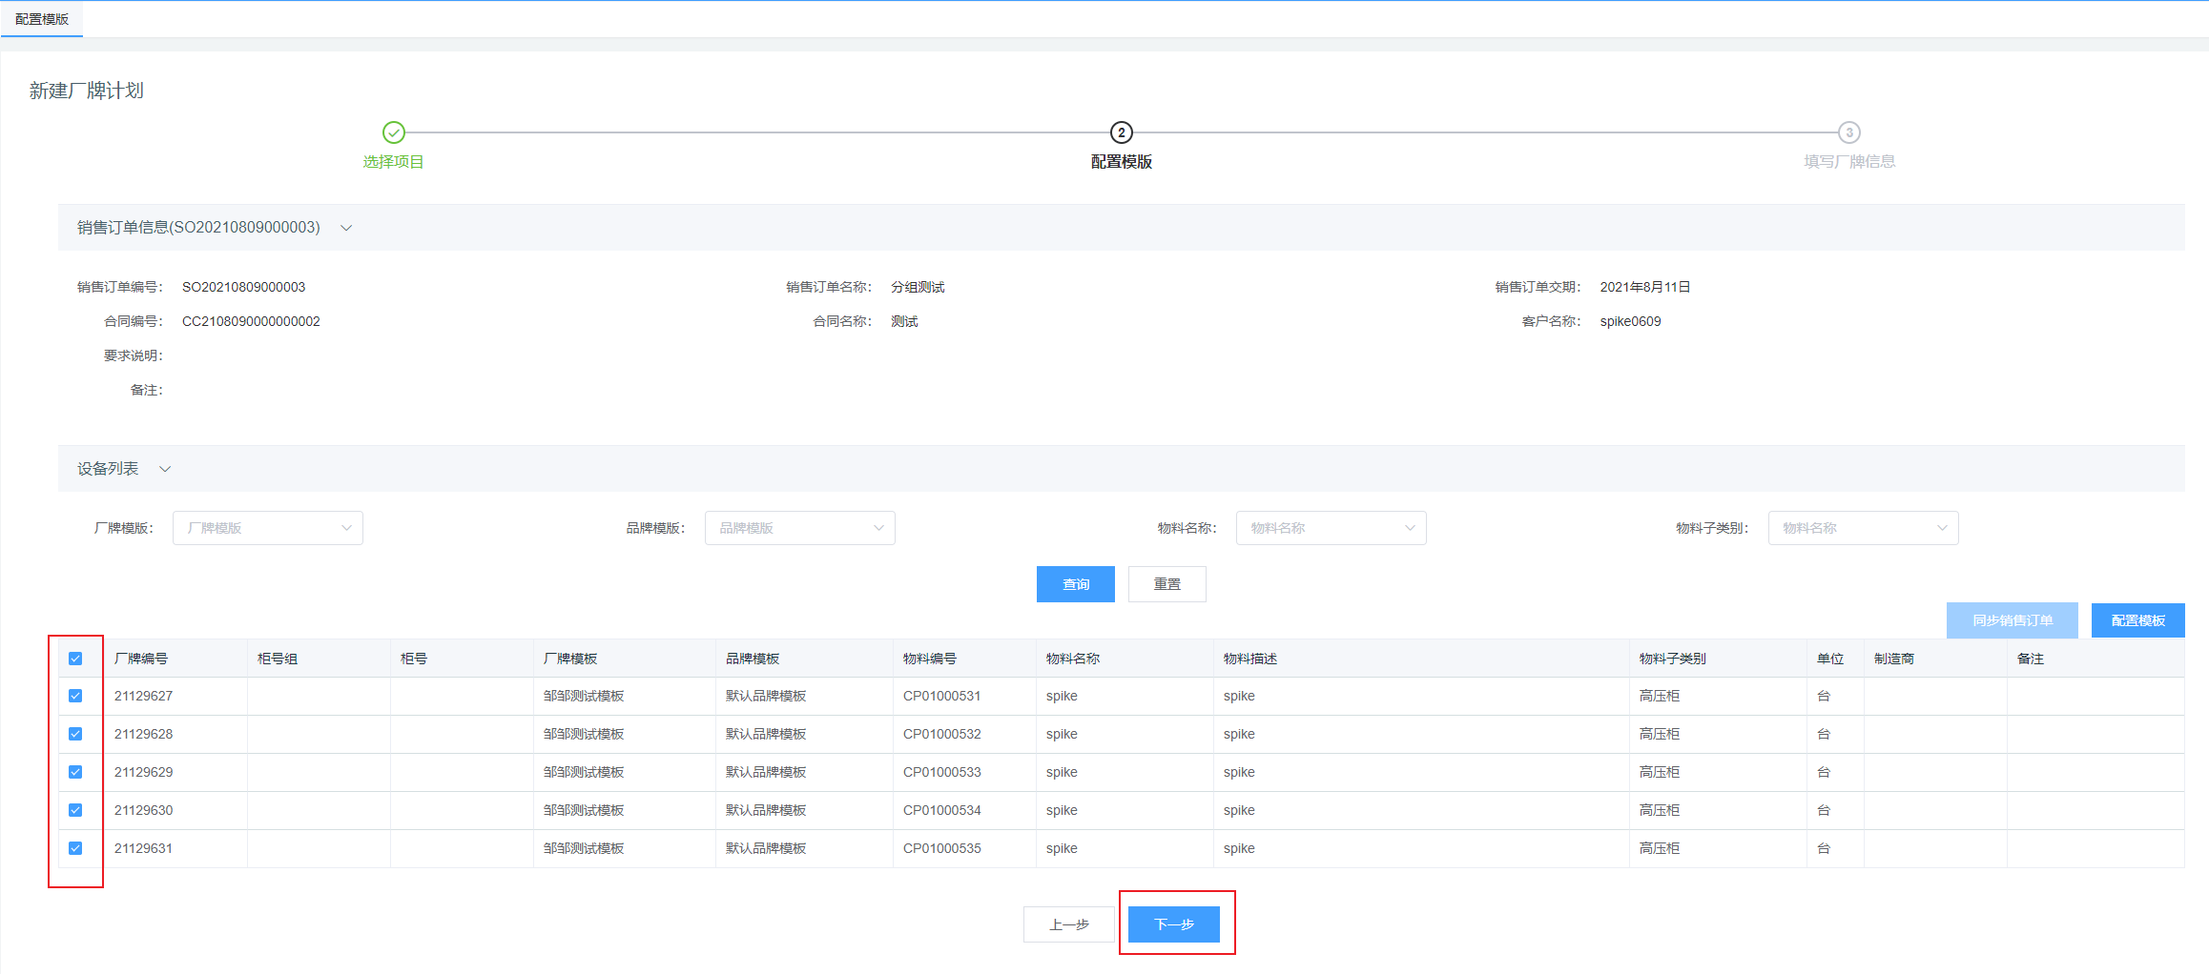
Task: Click the green checkmark step icon for 选择项目
Action: point(394,132)
